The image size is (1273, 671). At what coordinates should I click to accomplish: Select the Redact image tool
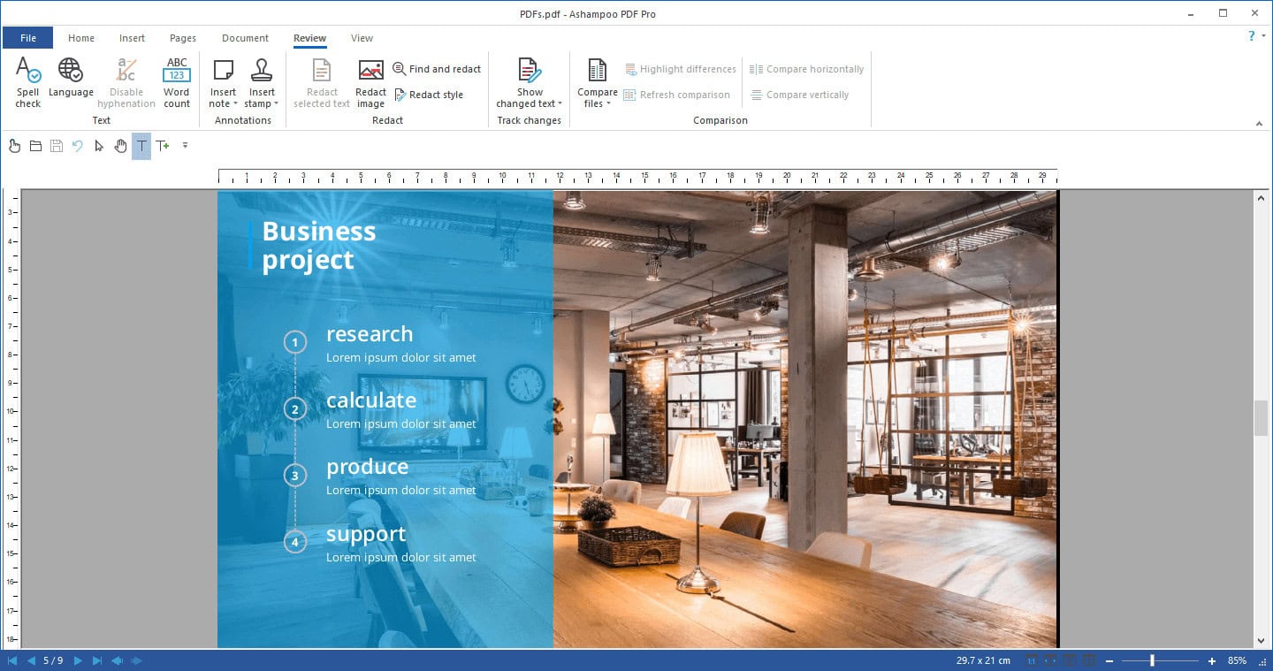(370, 80)
